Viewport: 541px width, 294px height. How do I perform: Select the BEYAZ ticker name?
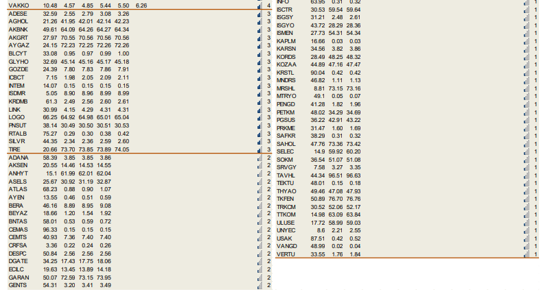tap(18, 213)
